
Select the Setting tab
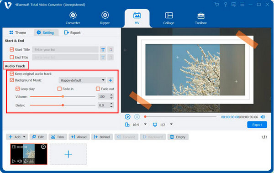point(46,33)
